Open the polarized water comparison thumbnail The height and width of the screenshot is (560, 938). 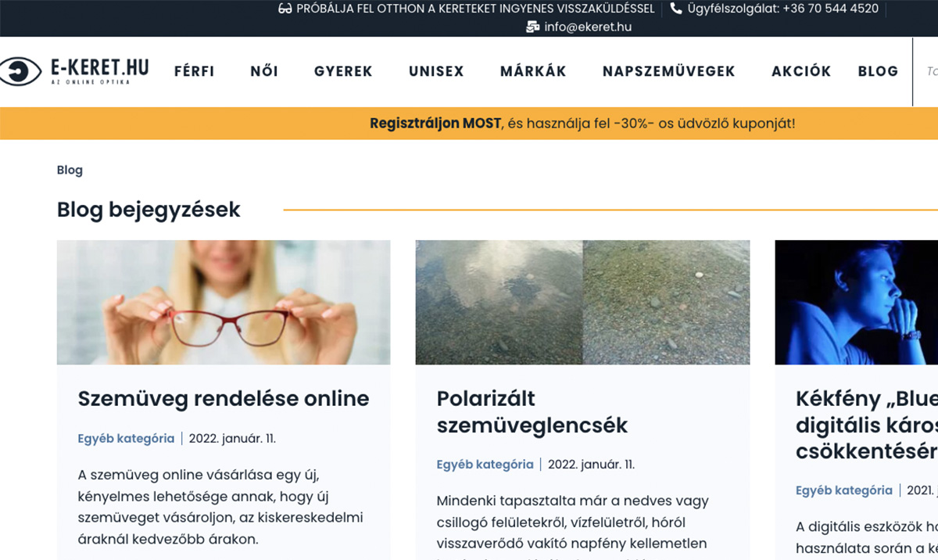[582, 302]
